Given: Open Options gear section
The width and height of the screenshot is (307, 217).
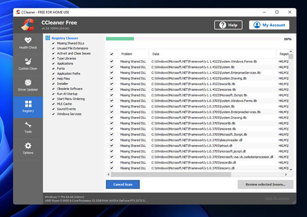Looking at the screenshot, I should point(28,149).
